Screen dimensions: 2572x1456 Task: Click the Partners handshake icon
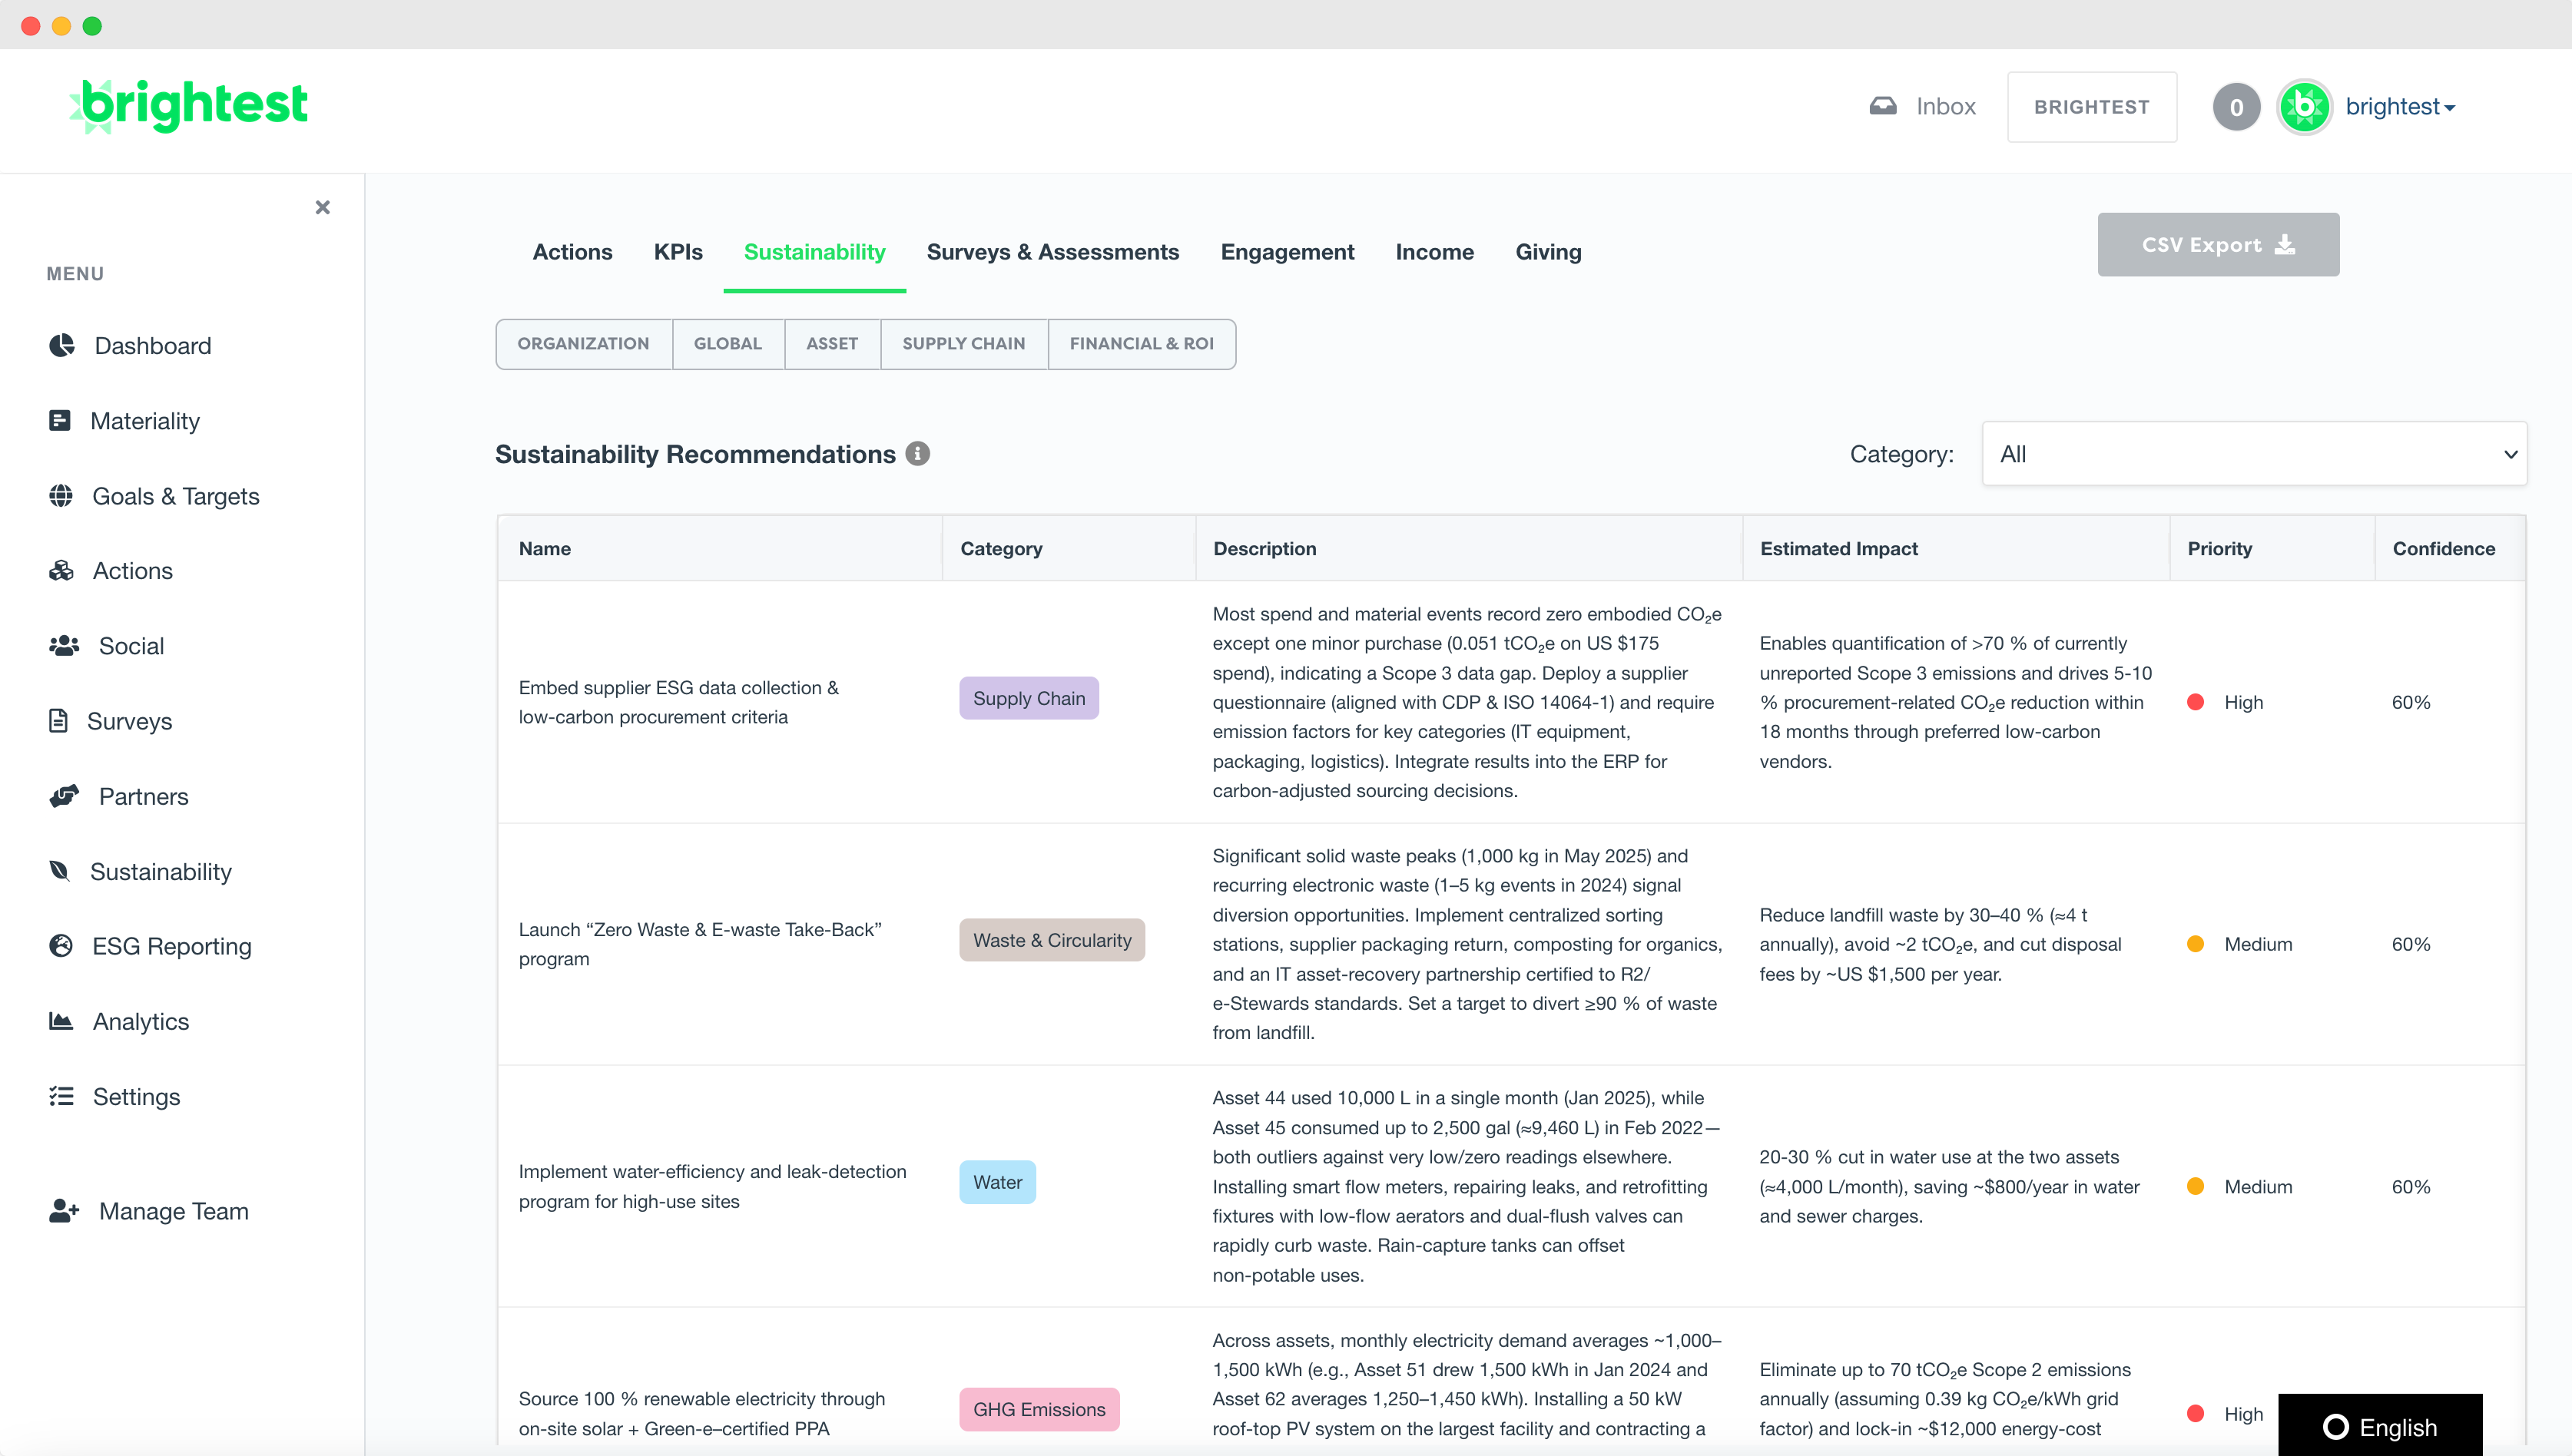pos(64,796)
